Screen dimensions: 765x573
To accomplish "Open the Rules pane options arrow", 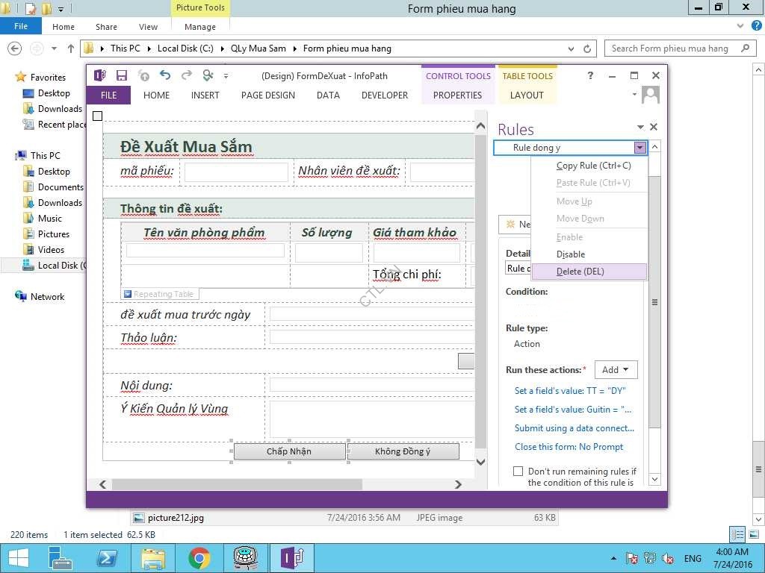I will point(640,128).
